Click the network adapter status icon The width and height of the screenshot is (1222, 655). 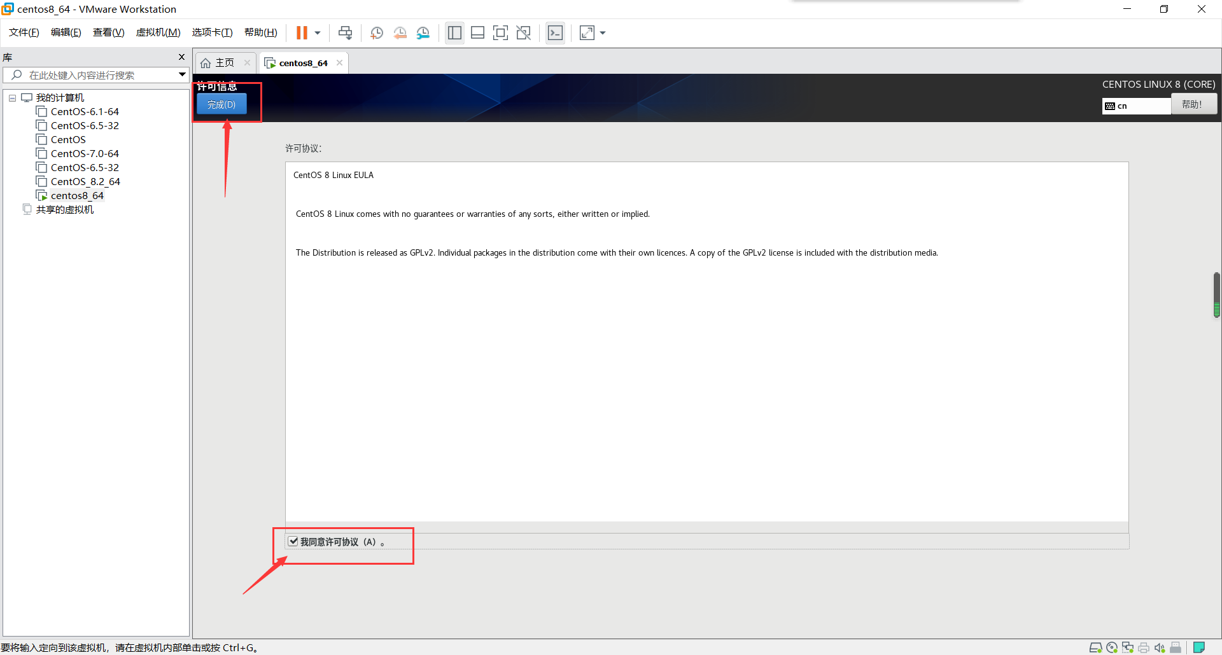point(1128,647)
